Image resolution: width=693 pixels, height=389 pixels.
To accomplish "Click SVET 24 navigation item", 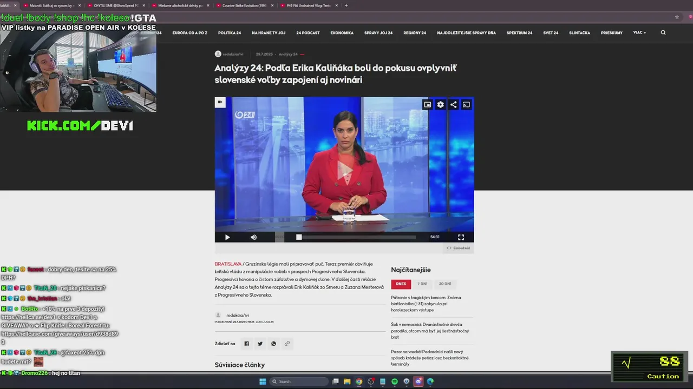I will pyautogui.click(x=551, y=33).
